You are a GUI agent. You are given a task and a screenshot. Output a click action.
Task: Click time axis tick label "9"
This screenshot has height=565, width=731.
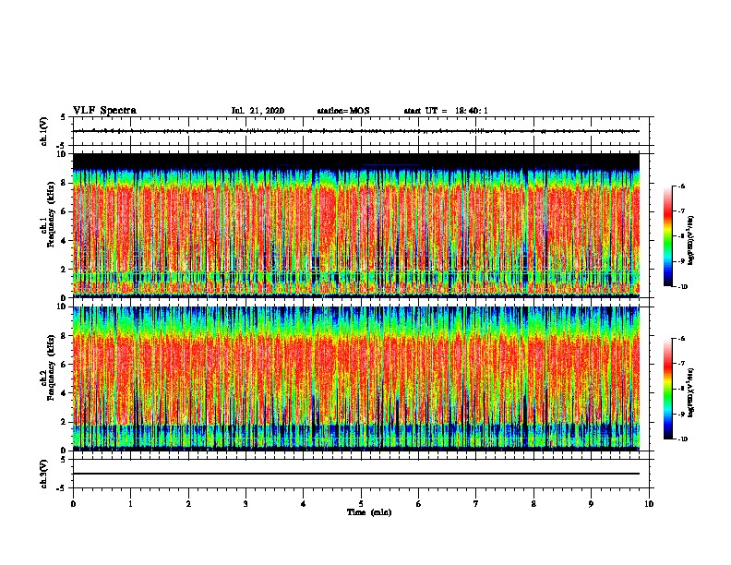pyautogui.click(x=591, y=504)
